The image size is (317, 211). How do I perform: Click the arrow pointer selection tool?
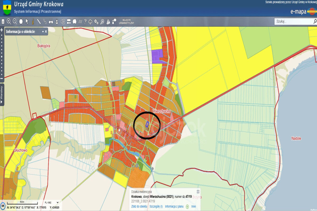click(x=27, y=21)
